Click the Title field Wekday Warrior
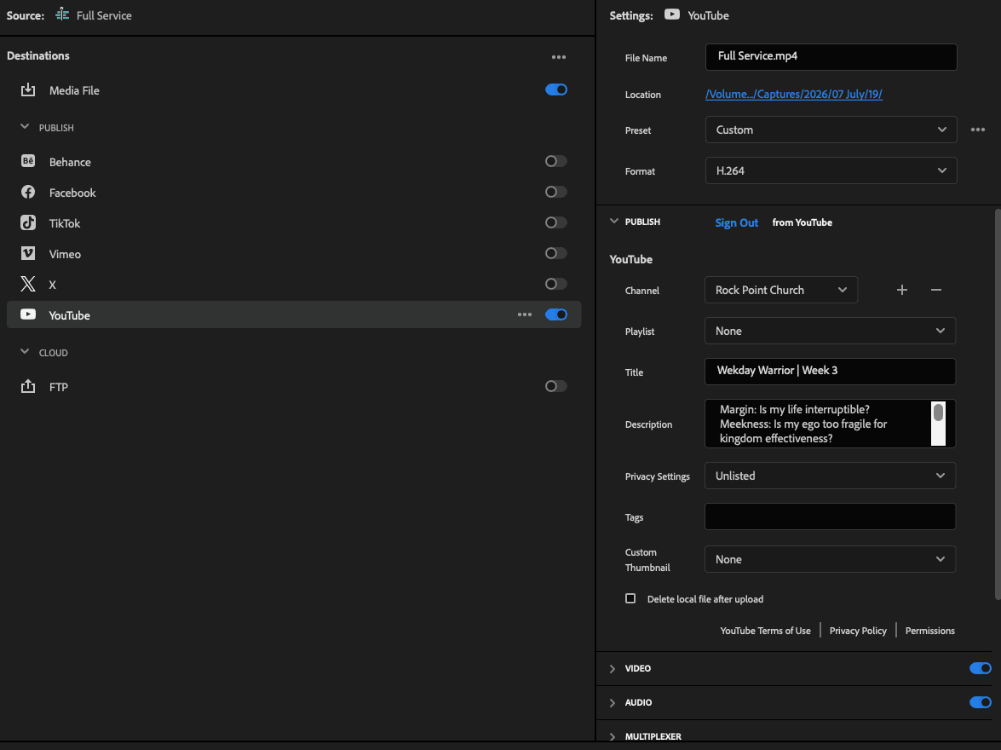 [x=830, y=372]
